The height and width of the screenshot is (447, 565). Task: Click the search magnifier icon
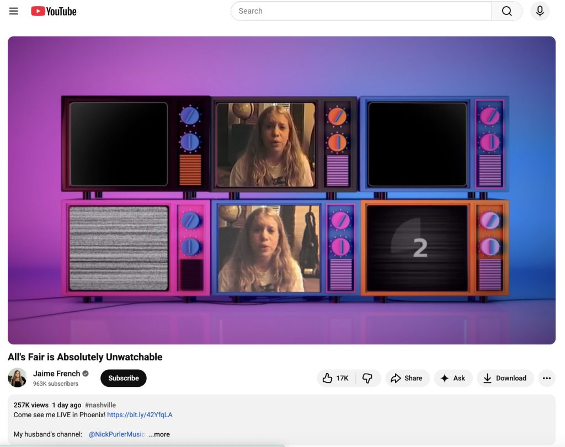(507, 10)
